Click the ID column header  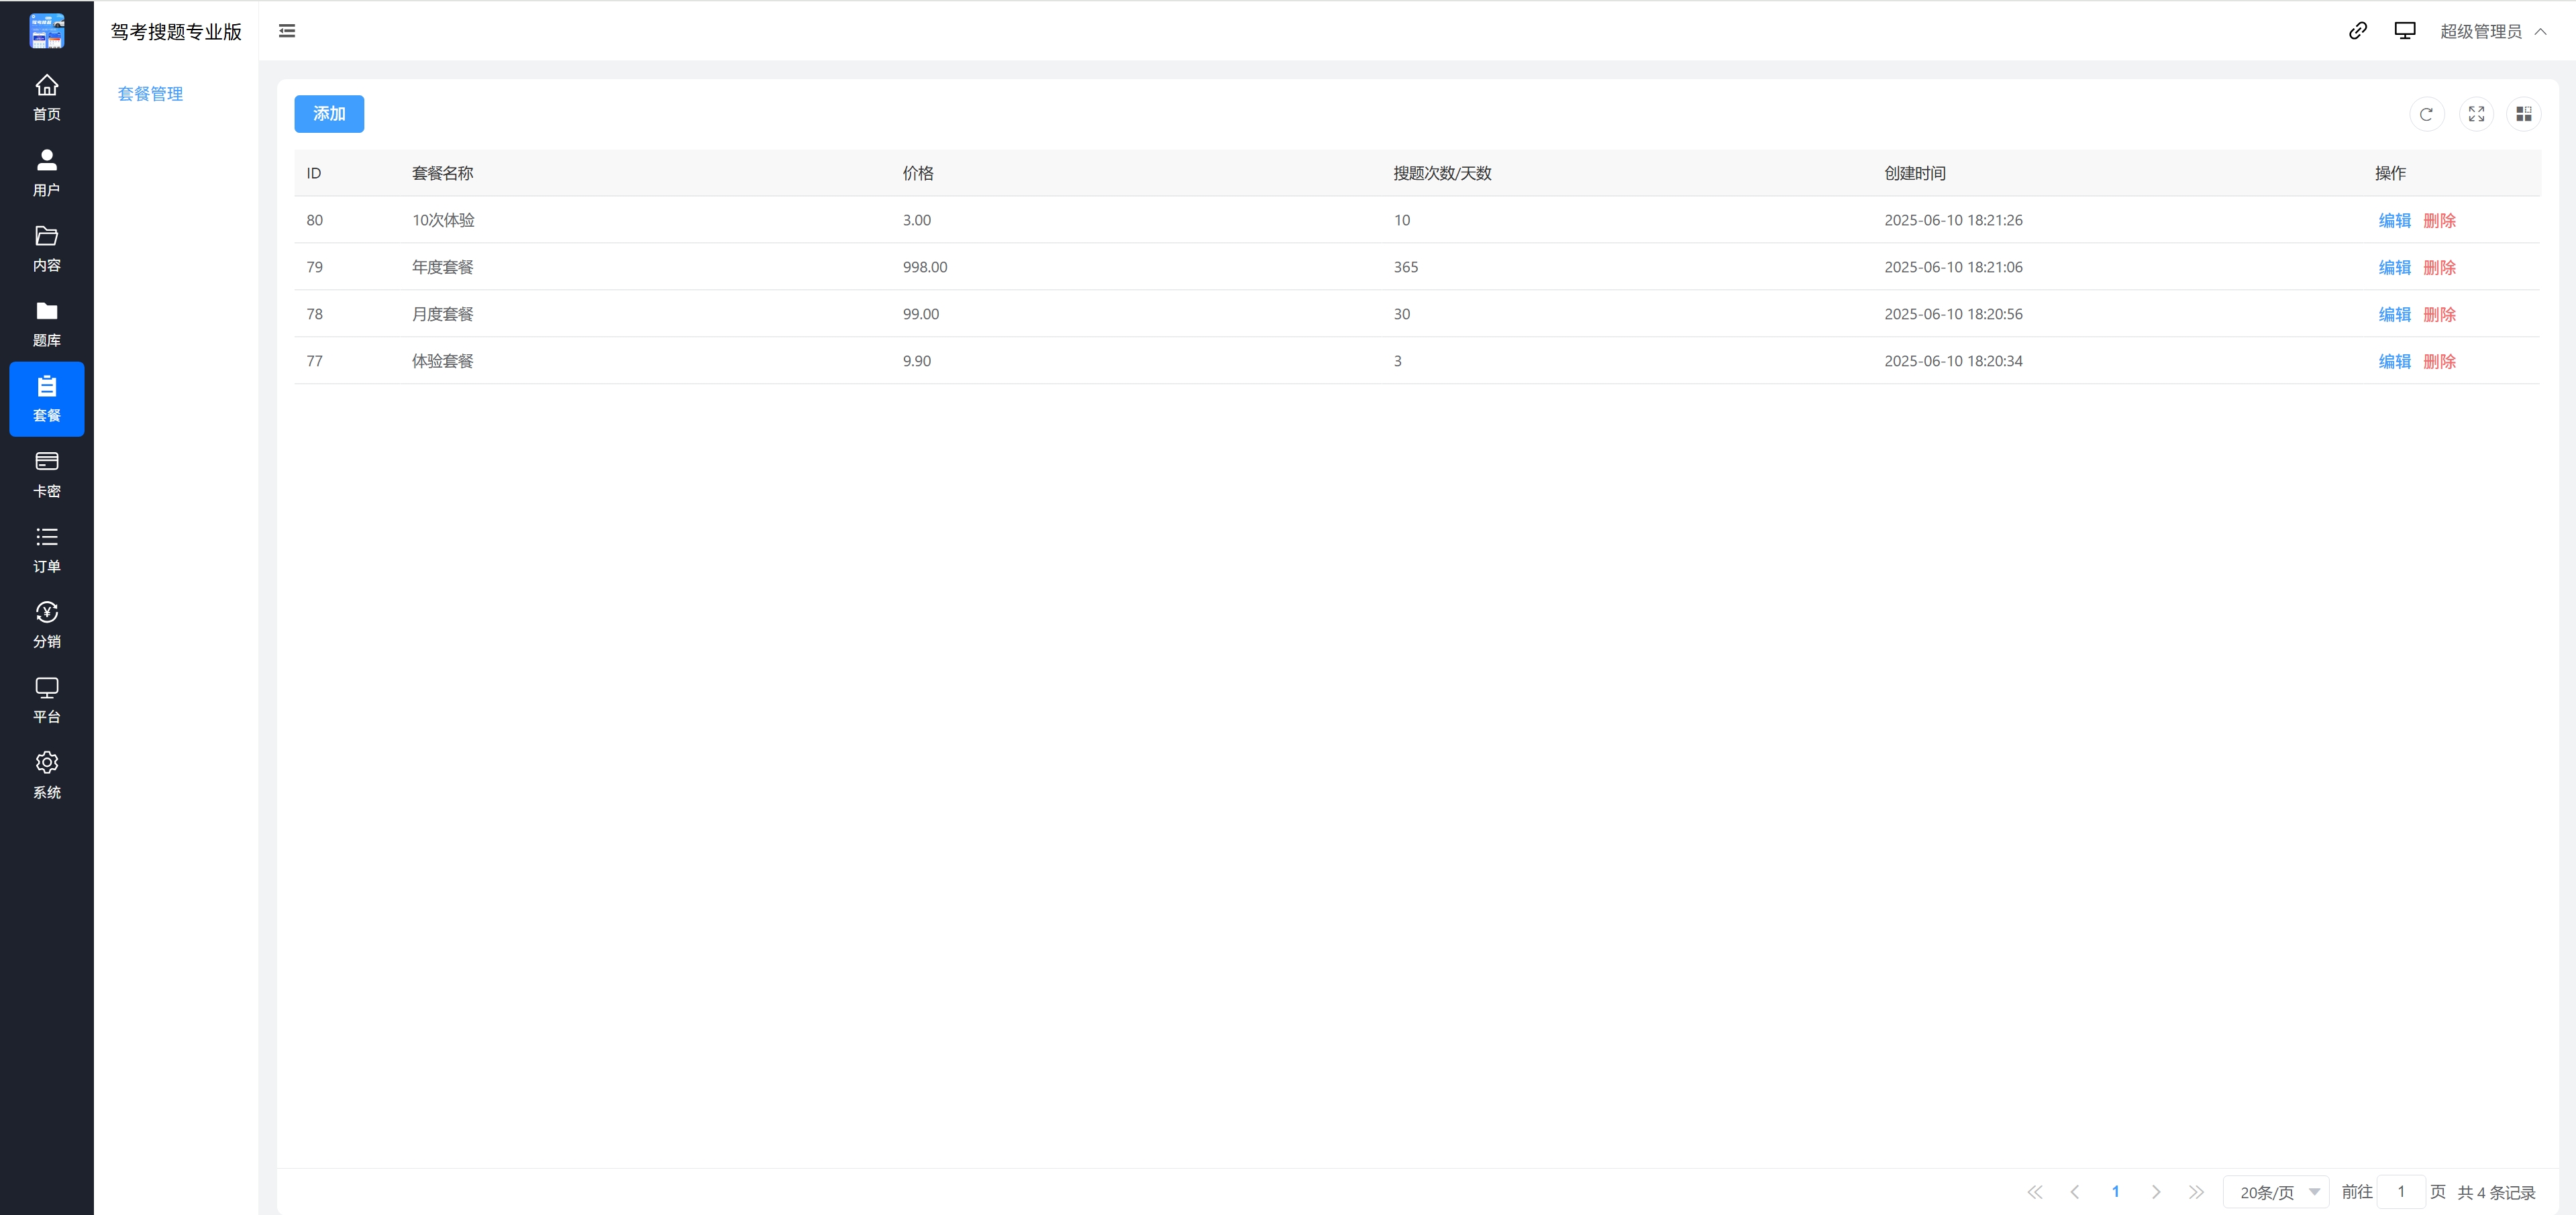(314, 173)
